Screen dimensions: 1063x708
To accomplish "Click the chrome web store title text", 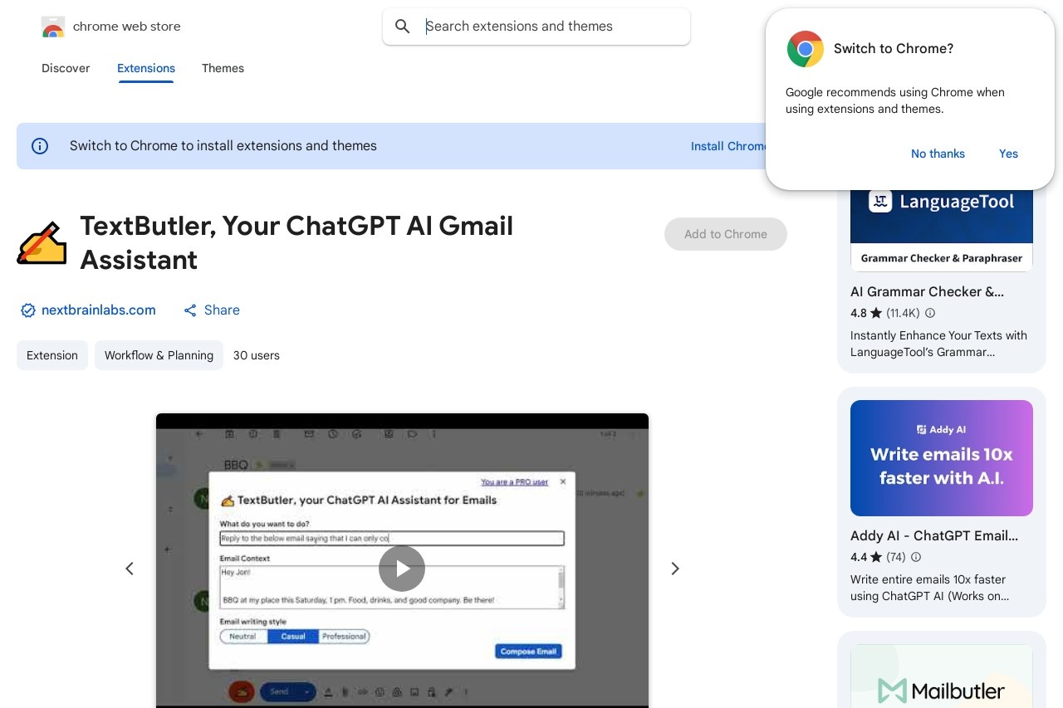I will point(127,27).
